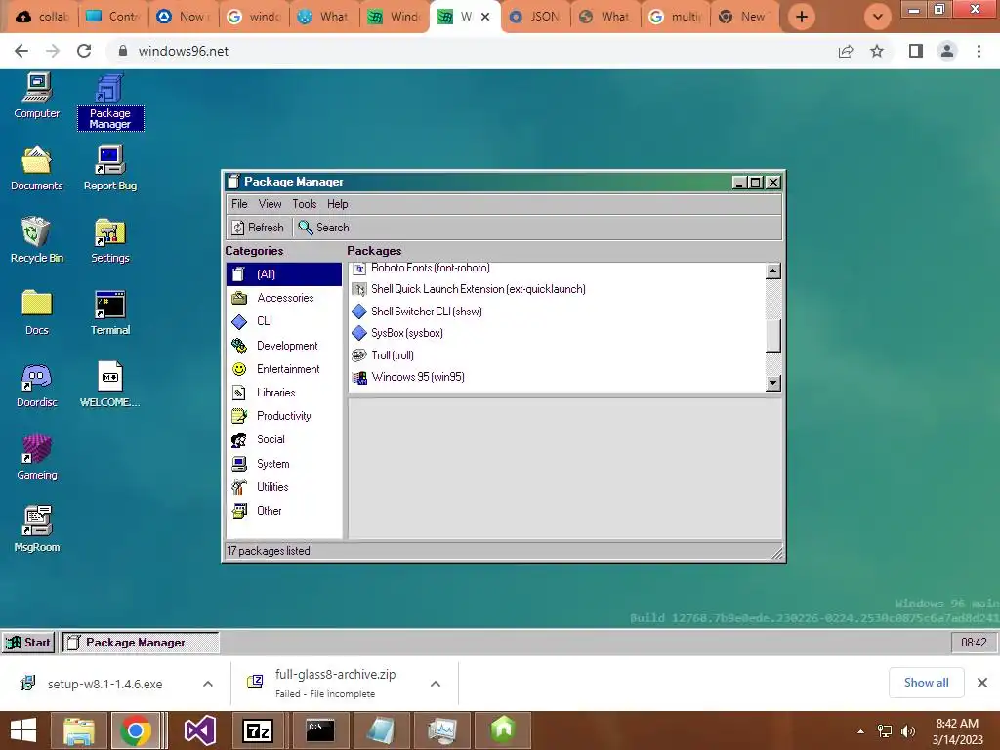Select Shell Quick Launch Extension package
The width and height of the screenshot is (1000, 750).
pyautogui.click(x=557, y=289)
